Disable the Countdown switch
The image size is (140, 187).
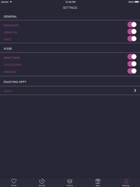[x=132, y=64]
